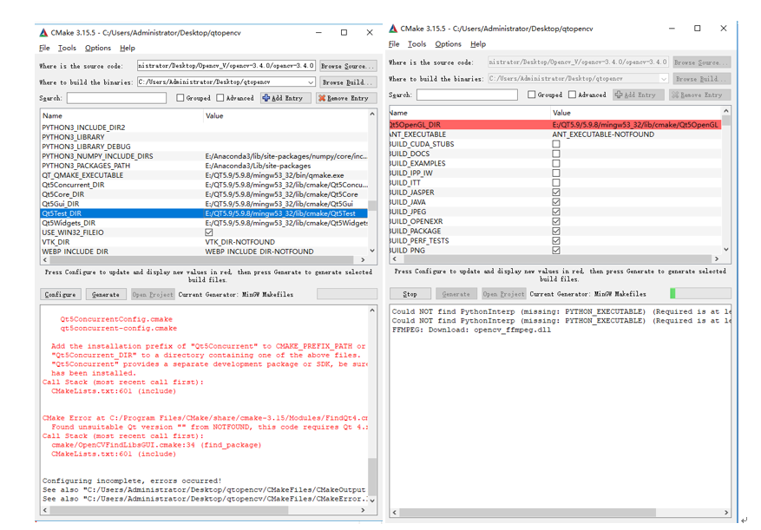The width and height of the screenshot is (761, 530).
Task: Select the PYTHON3_NUMPY_INCLUDE_DIRS entry
Action: point(97,156)
